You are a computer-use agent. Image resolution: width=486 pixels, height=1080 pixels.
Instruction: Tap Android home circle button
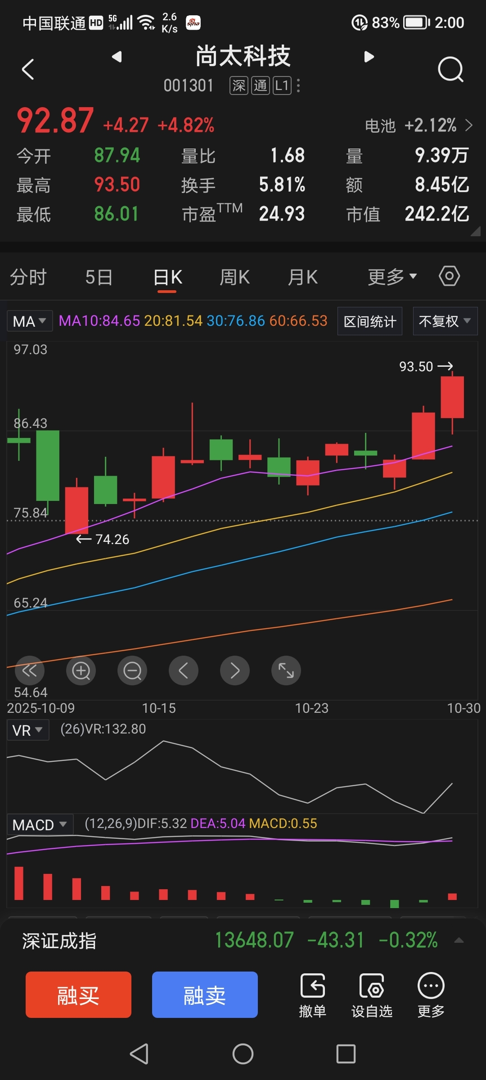[243, 1054]
